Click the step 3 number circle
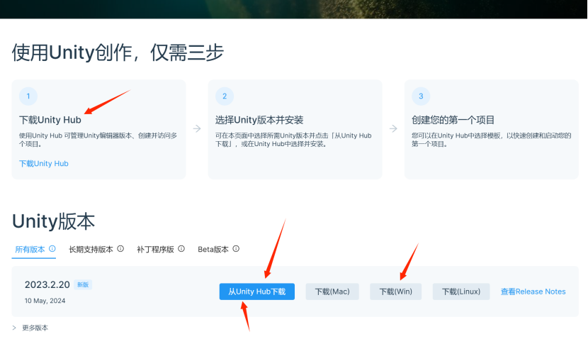The height and width of the screenshot is (344, 588). click(x=421, y=96)
